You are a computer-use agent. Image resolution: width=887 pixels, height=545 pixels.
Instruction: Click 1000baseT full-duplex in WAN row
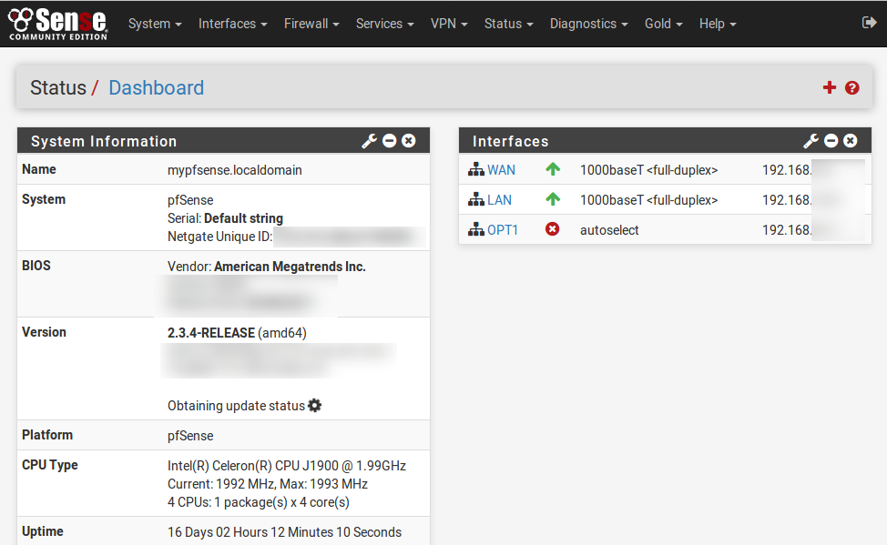click(648, 170)
